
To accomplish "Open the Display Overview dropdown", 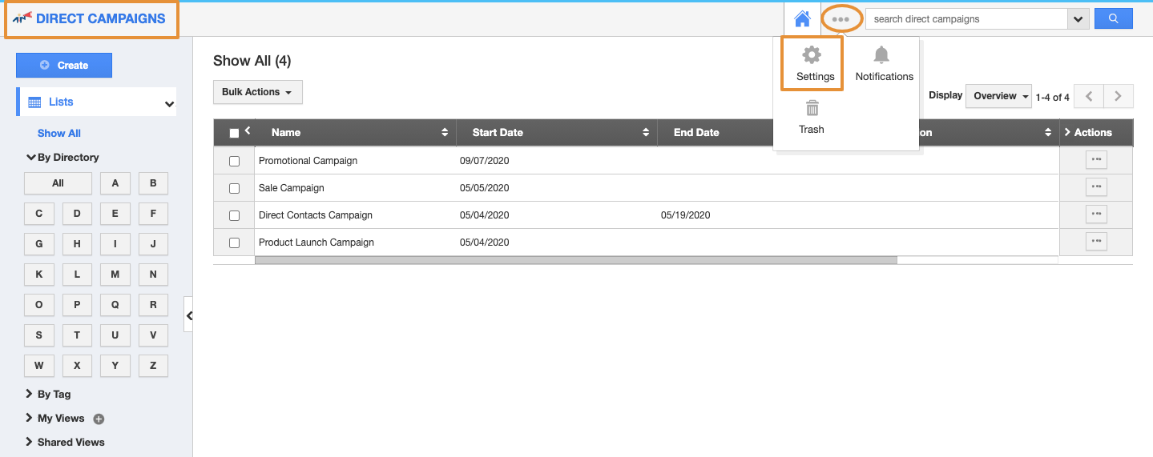I will pyautogui.click(x=1000, y=96).
